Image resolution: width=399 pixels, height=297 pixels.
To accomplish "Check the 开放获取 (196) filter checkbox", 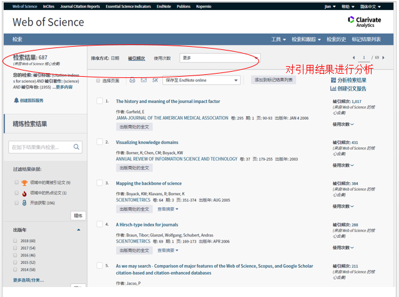I will pos(16,203).
